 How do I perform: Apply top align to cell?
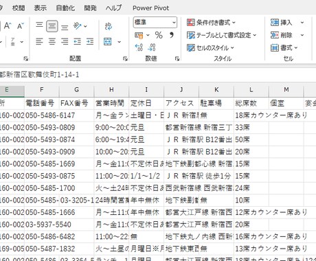(39, 25)
